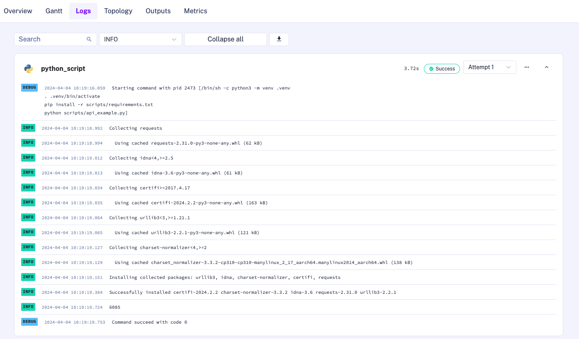
Task: Click the Success status badge
Action: click(x=442, y=69)
